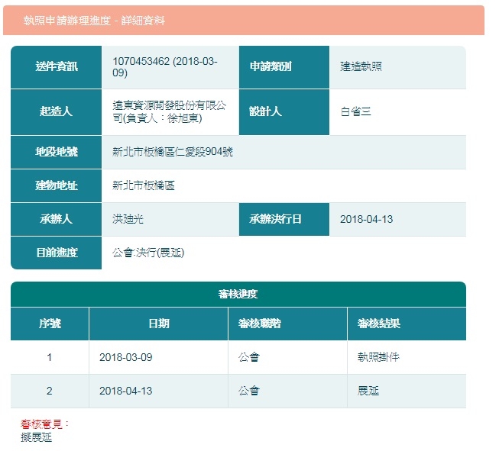Click sequence number 1 in review table
Screen dimensions: 499x451
(50, 358)
